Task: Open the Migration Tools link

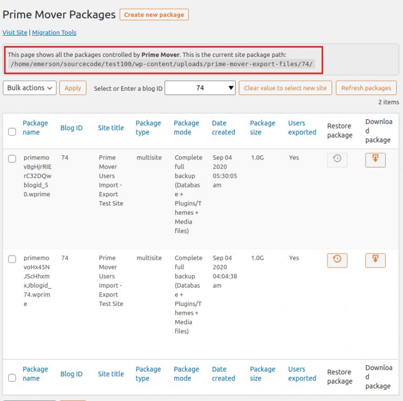Action: point(54,33)
